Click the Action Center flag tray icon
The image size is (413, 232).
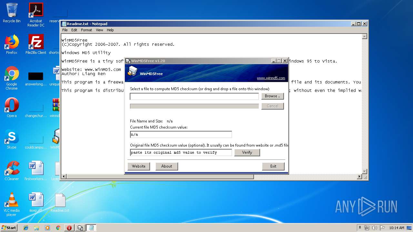(382, 228)
